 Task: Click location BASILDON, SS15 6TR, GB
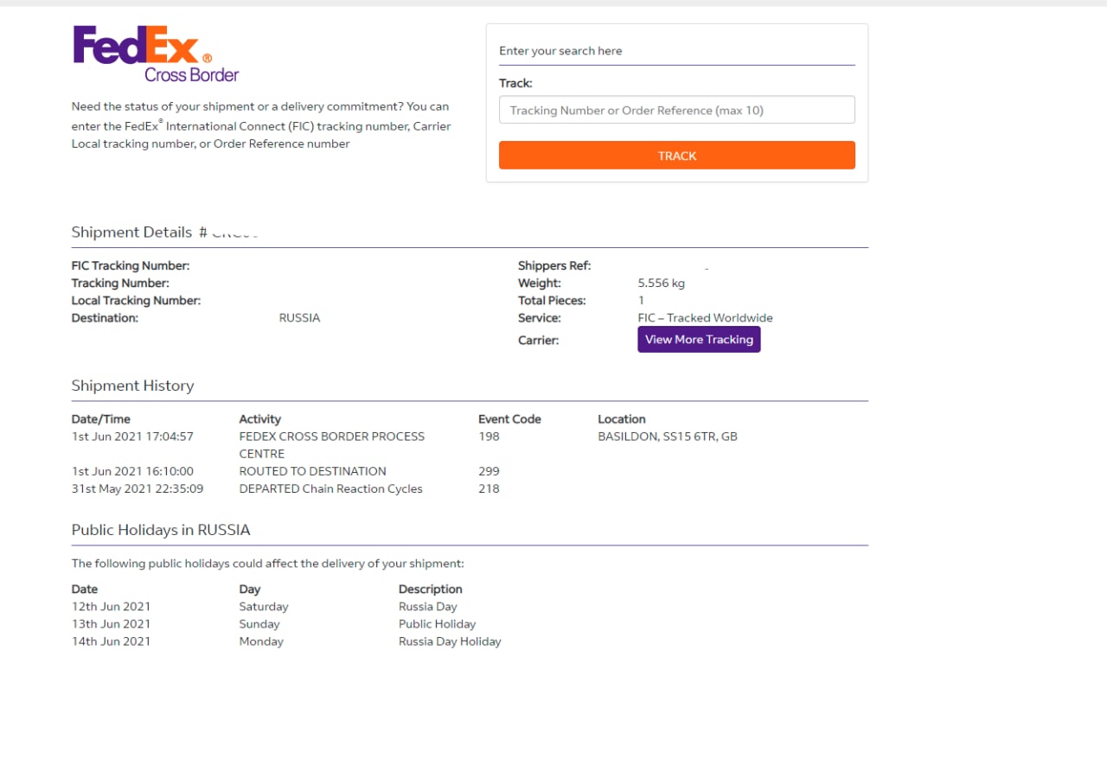coord(668,437)
